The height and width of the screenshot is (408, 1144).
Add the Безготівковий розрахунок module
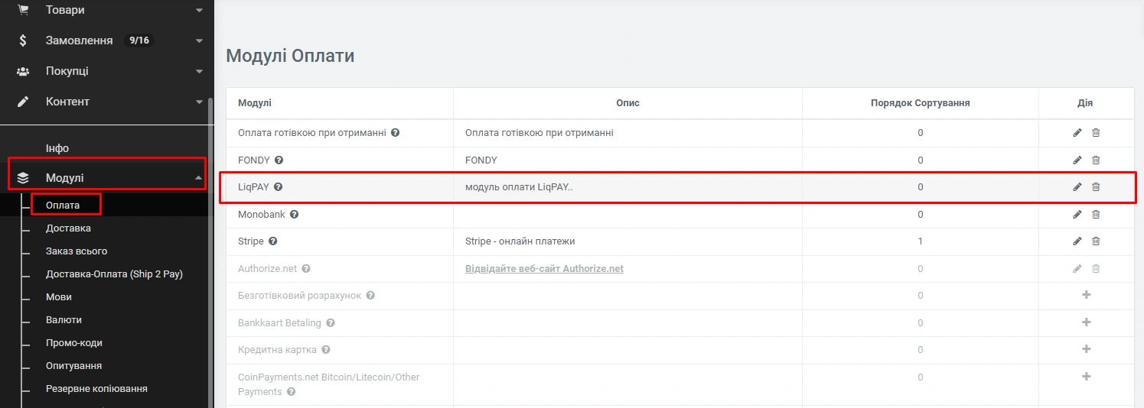(x=1087, y=295)
